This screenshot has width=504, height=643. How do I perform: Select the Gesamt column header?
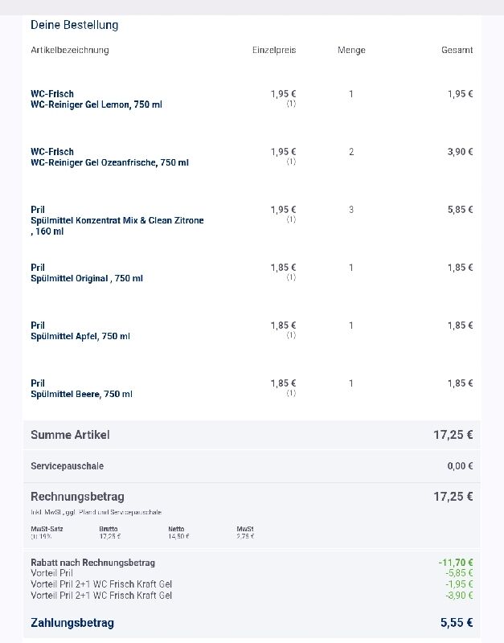(x=457, y=50)
